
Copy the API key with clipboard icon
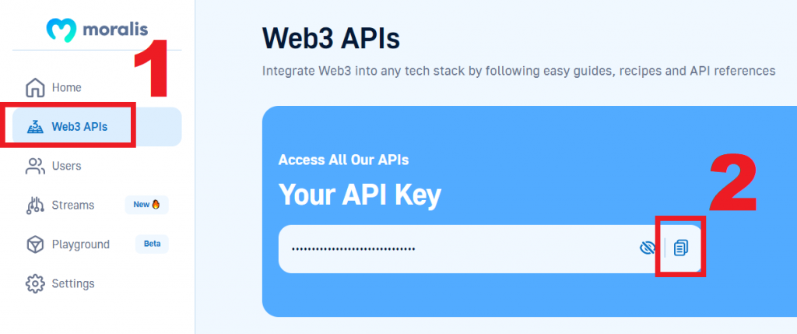[x=680, y=248]
